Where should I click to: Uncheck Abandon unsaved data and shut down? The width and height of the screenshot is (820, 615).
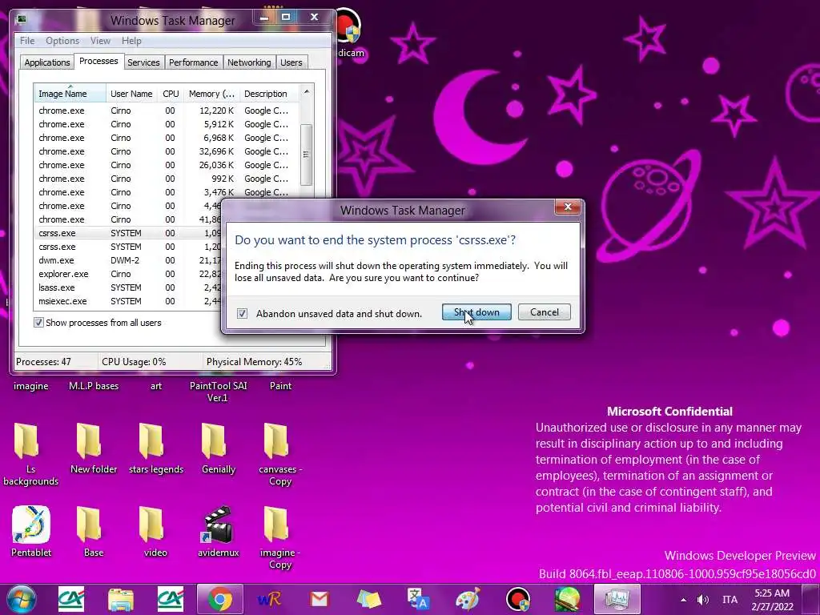click(x=242, y=313)
